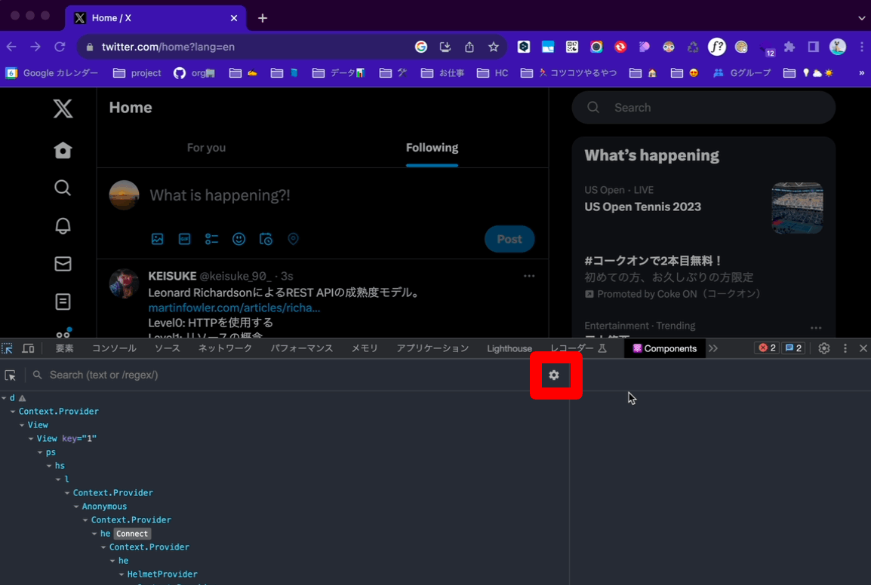The width and height of the screenshot is (871, 585).
Task: Select the Lighthouse tab
Action: [x=509, y=348]
